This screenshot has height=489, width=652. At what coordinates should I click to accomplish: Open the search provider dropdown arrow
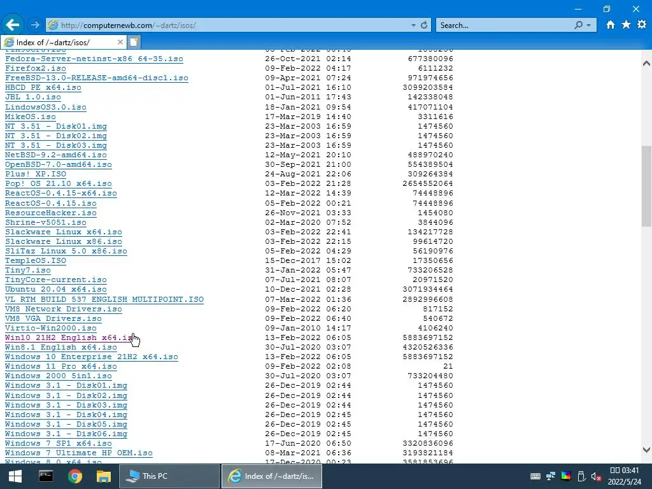click(x=588, y=25)
